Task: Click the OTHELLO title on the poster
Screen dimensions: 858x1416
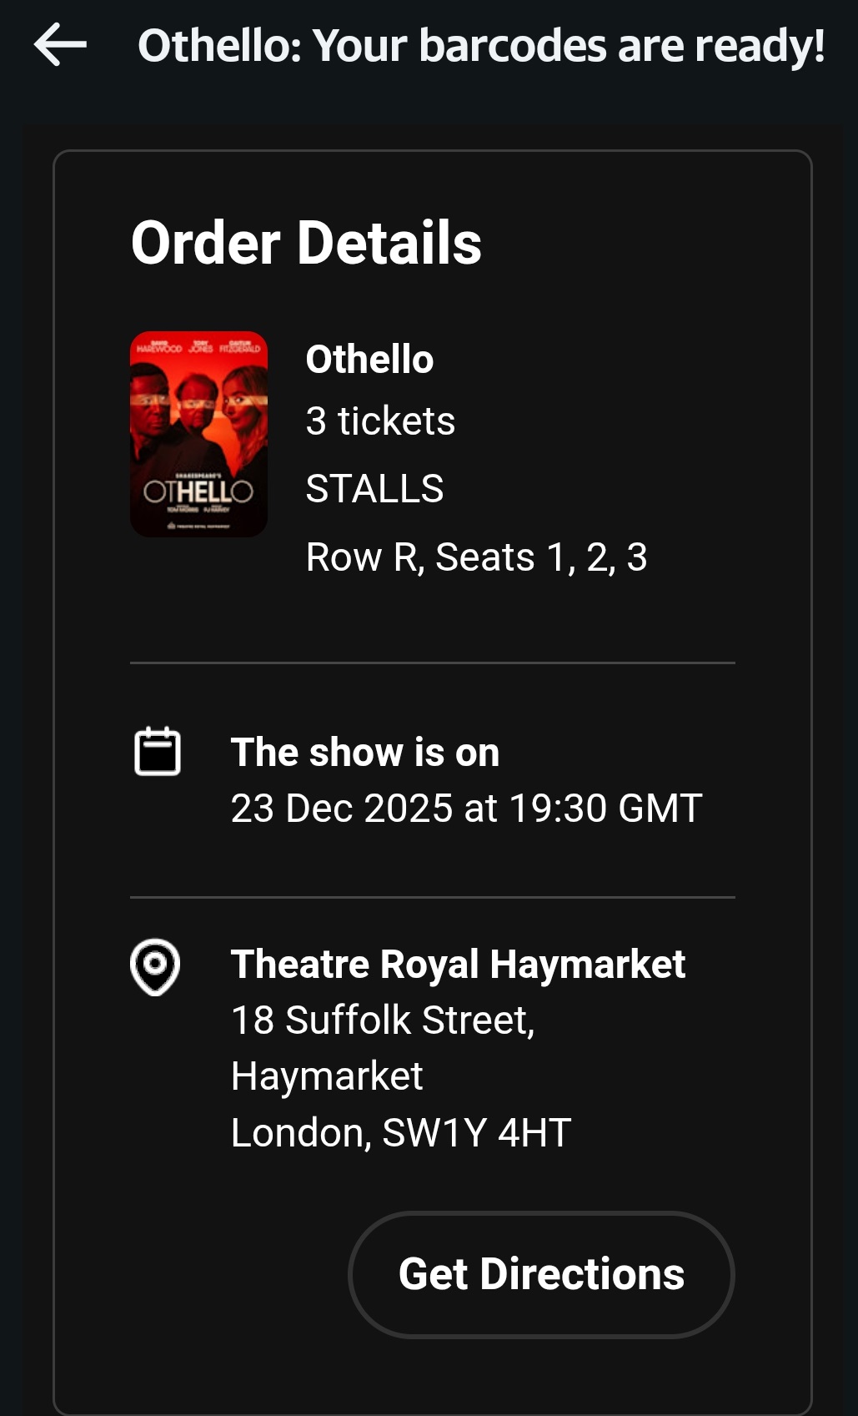Action: tap(198, 491)
